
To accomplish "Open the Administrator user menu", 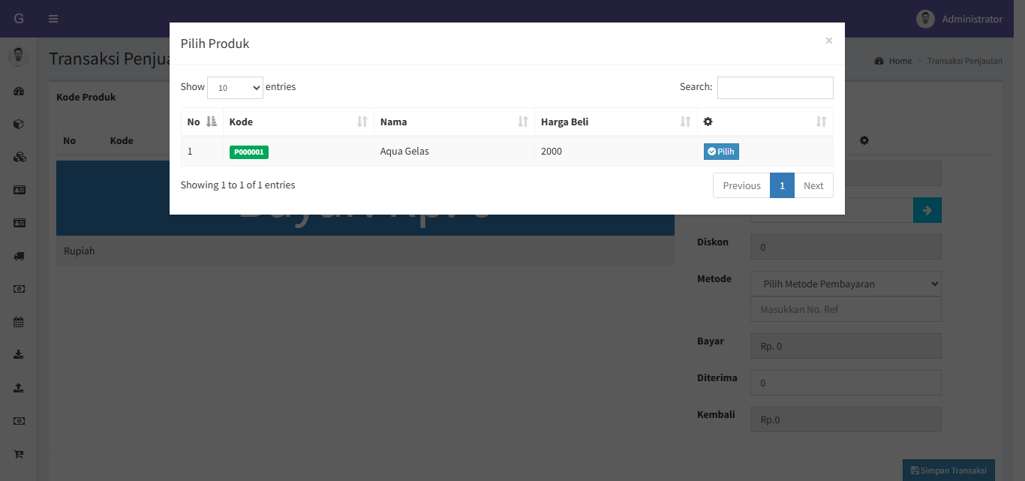I will click(959, 19).
